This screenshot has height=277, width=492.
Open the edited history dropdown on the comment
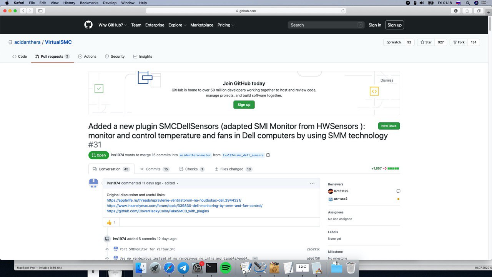171,183
